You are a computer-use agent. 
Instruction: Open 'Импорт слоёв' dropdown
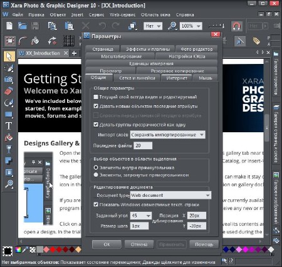[168, 135]
